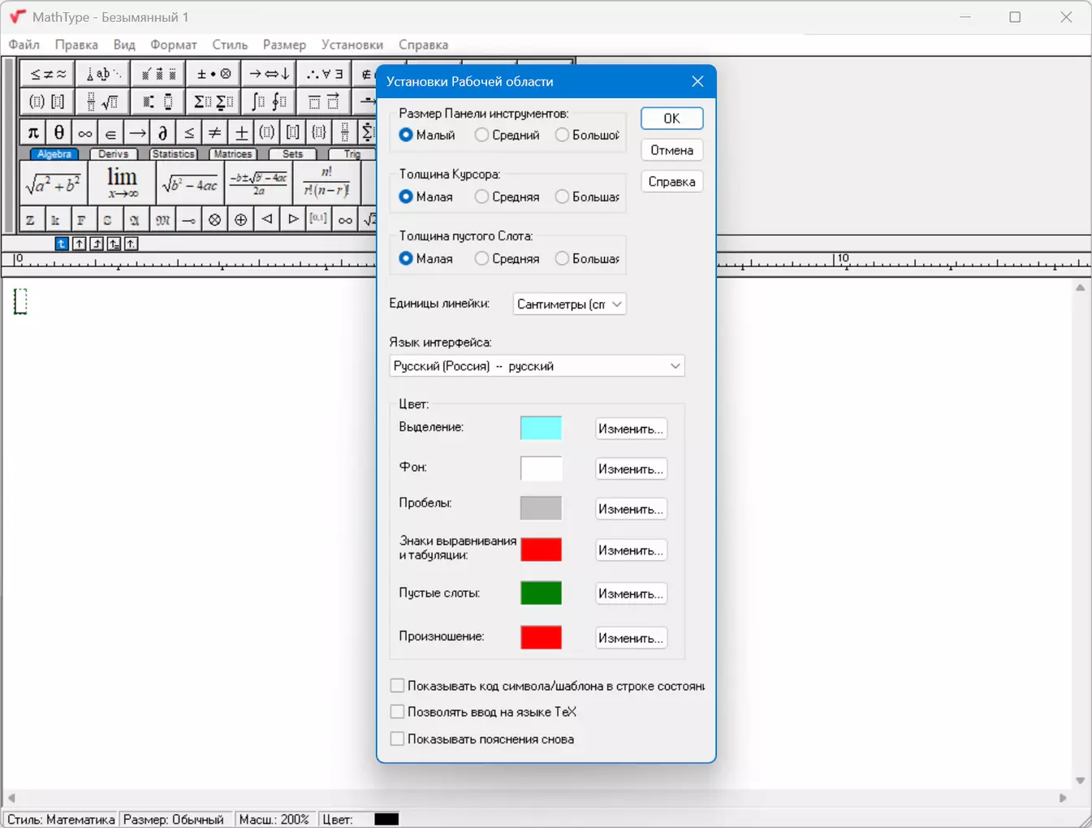
Task: Open the embellishments palette
Action: click(x=158, y=74)
